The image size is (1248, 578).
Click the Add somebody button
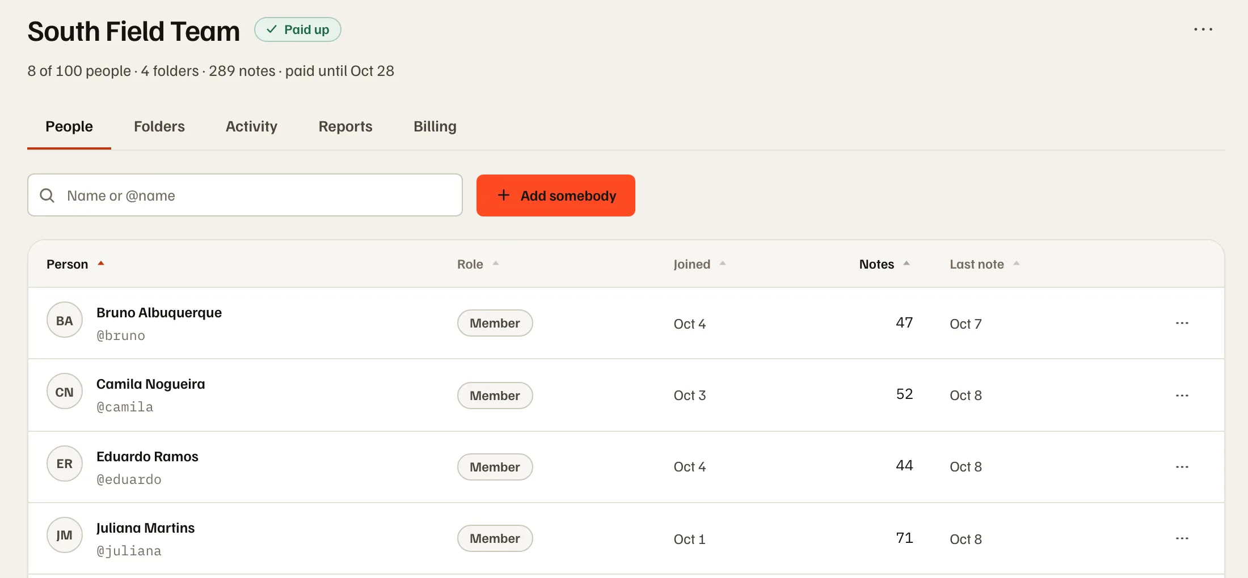click(556, 195)
